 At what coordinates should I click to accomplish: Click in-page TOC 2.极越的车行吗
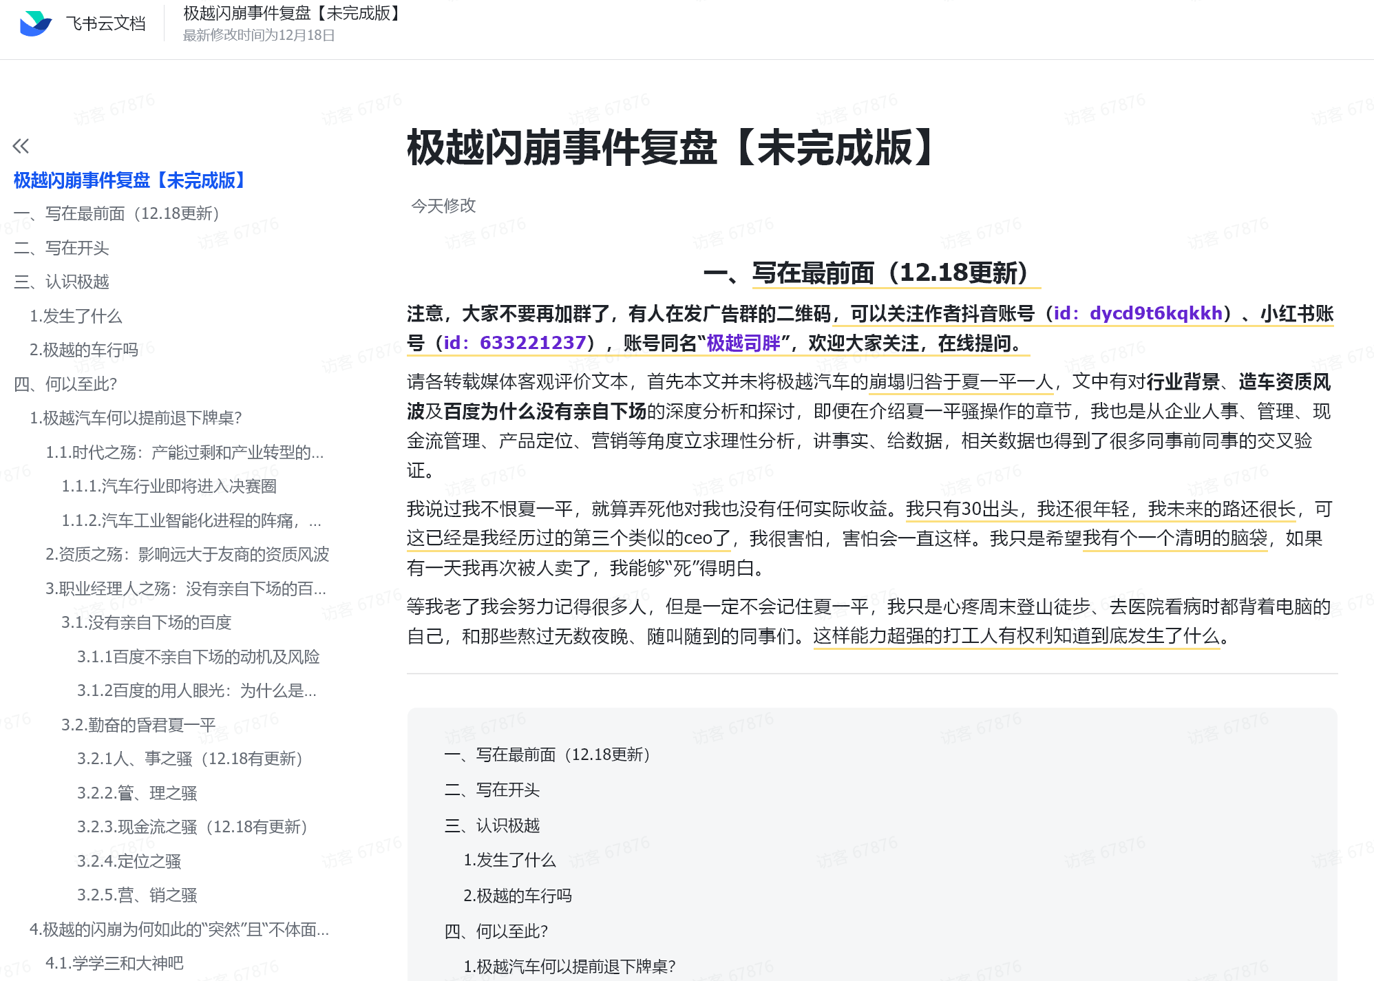(x=518, y=896)
